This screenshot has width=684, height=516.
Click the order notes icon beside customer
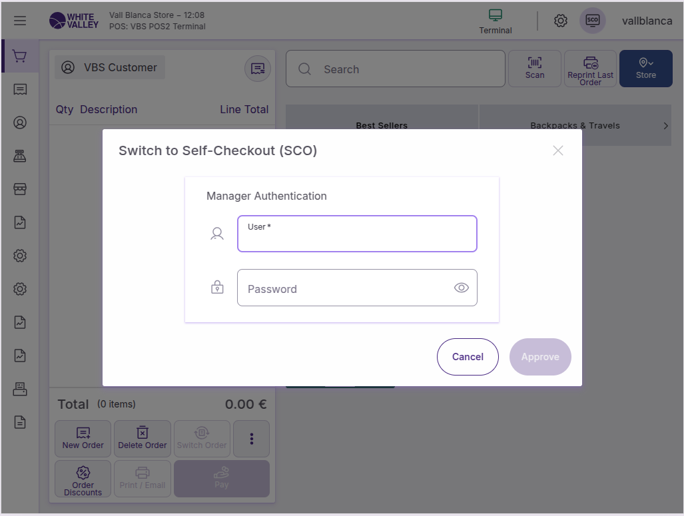257,68
